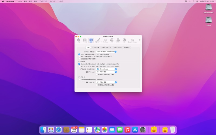Open the ファイルの転送 connection dropdown
Viewport: 216px width, 135px height.
[106, 52]
